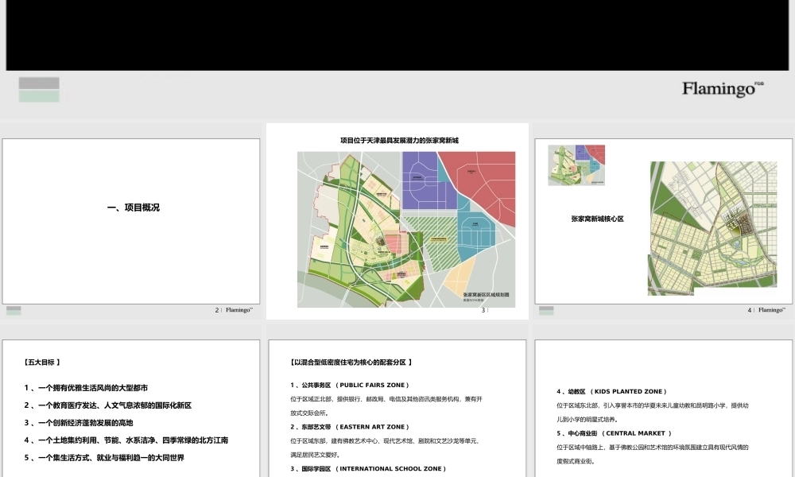The width and height of the screenshot is (795, 477).
Task: Click the small inset planning map on slide 4
Action: tap(575, 165)
